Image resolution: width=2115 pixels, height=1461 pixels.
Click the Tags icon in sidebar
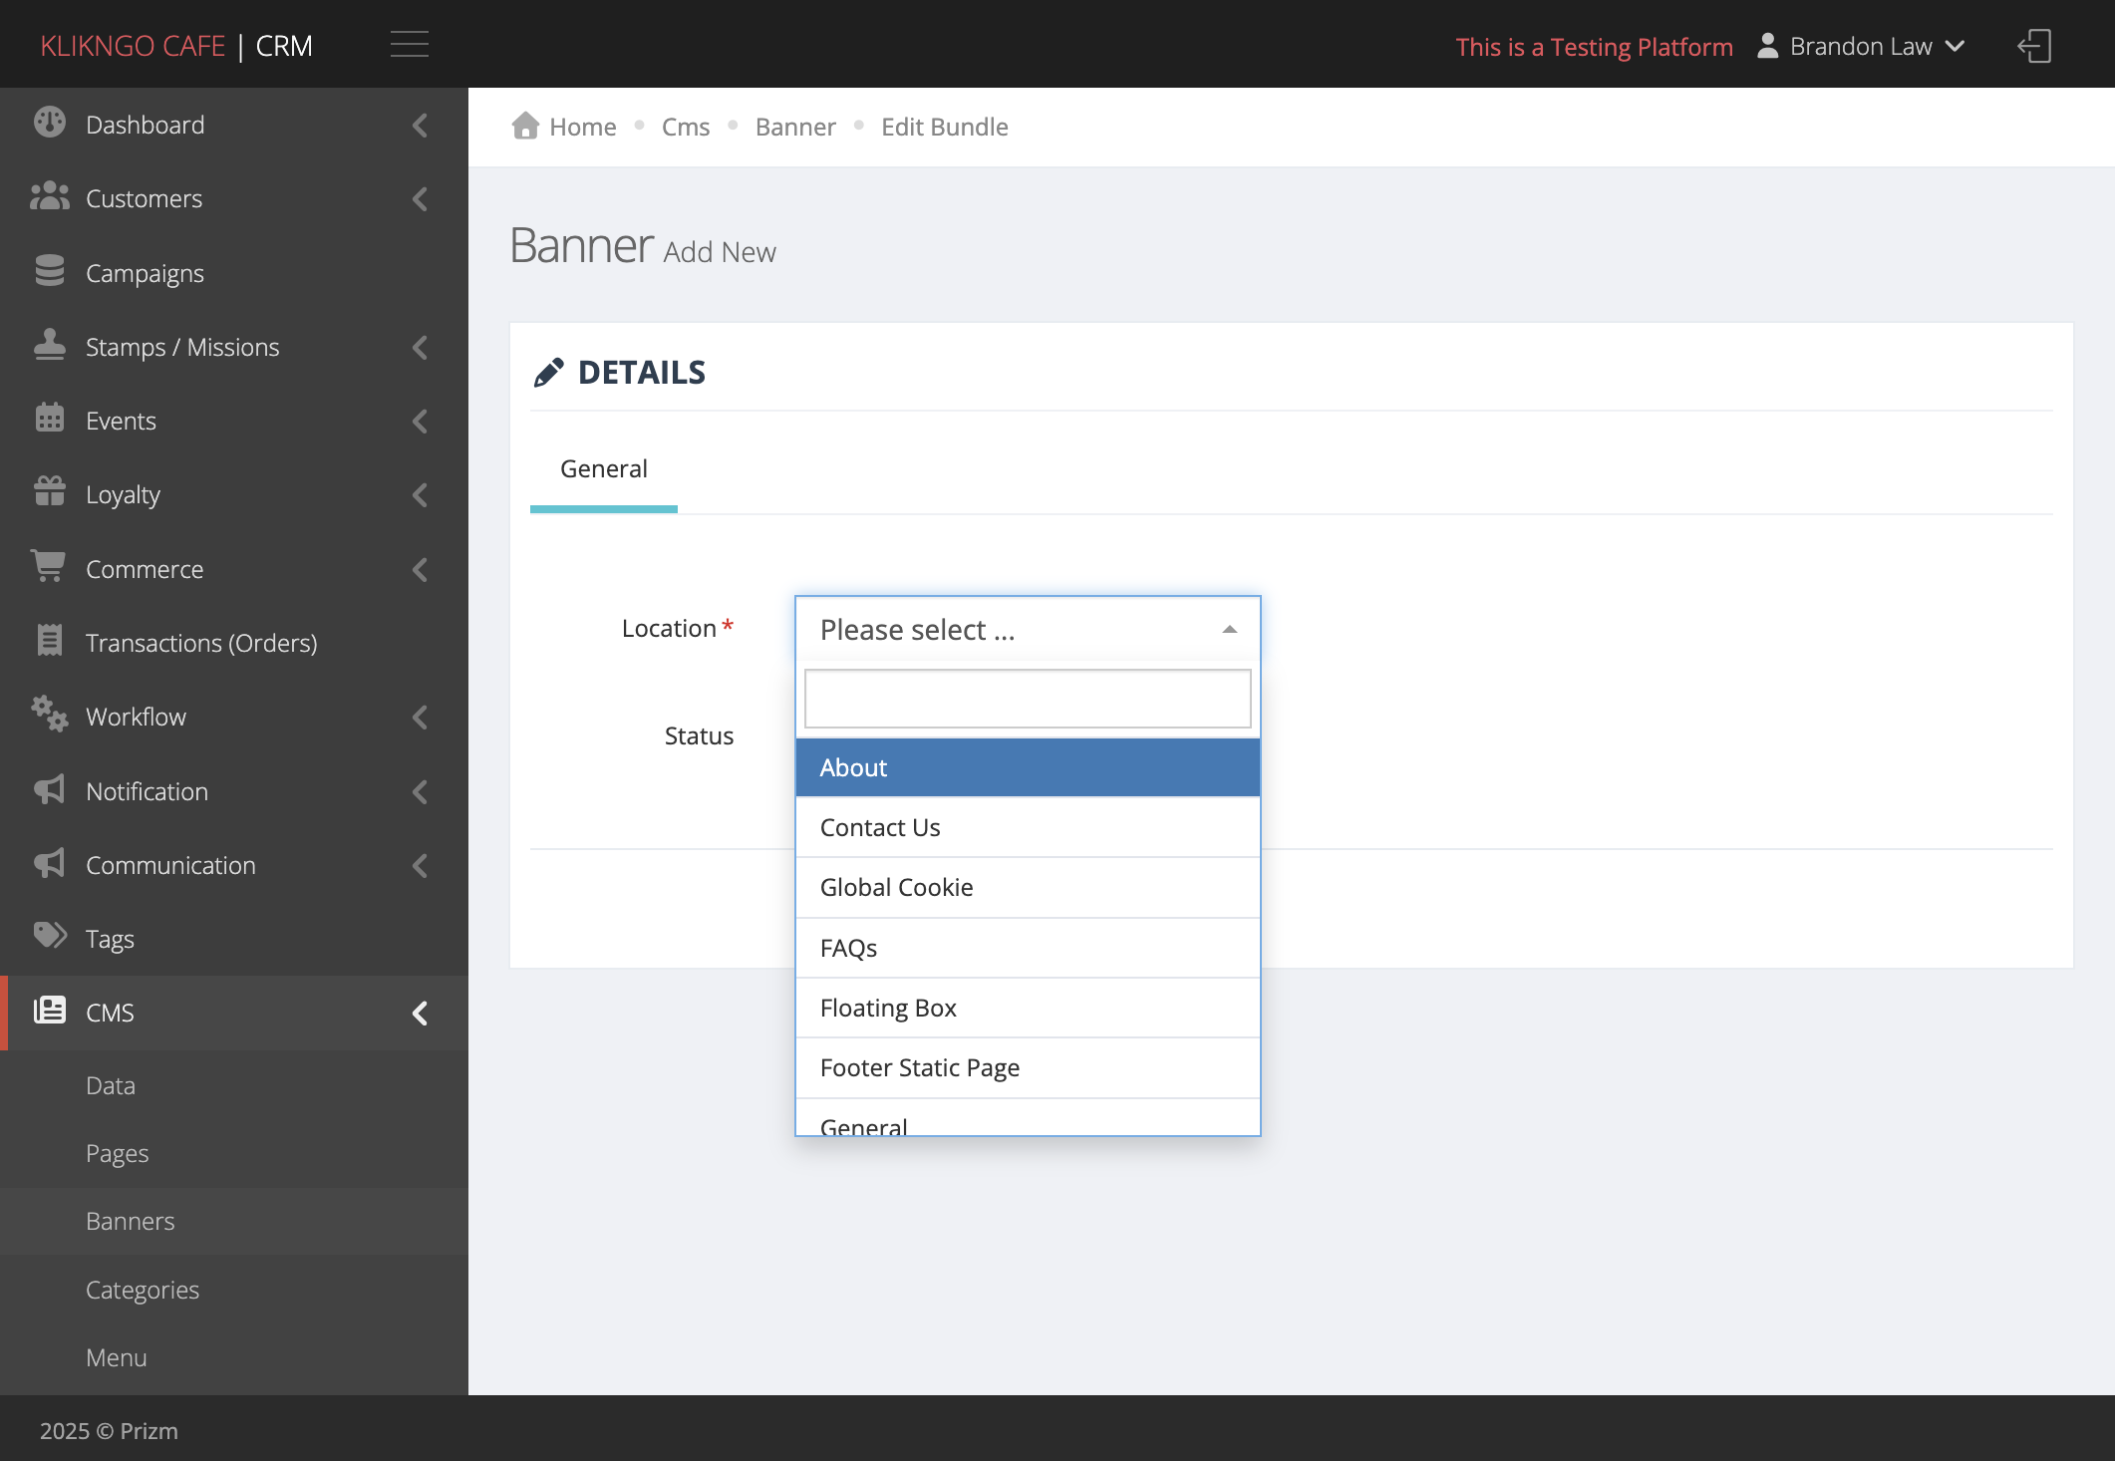click(50, 936)
